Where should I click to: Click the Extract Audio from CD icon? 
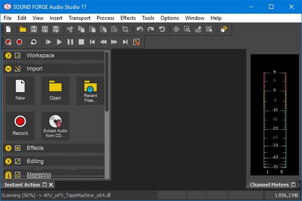(x=55, y=125)
